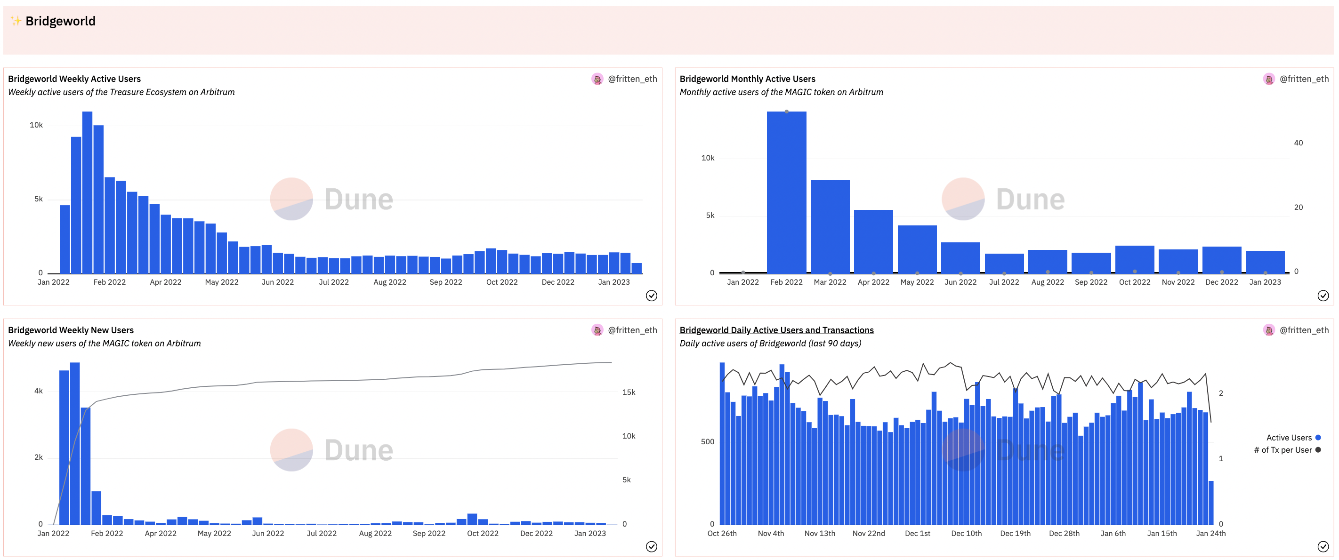The width and height of the screenshot is (1339, 560).
Task: Click the Oct 2022 bar in Monthly Active Users chart
Action: pyautogui.click(x=1135, y=260)
